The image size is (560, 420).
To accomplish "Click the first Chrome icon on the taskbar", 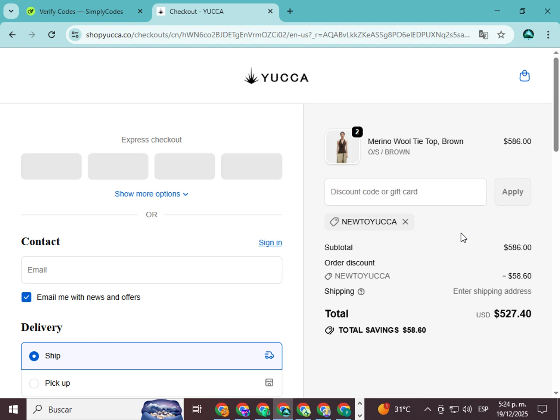I will [x=222, y=410].
